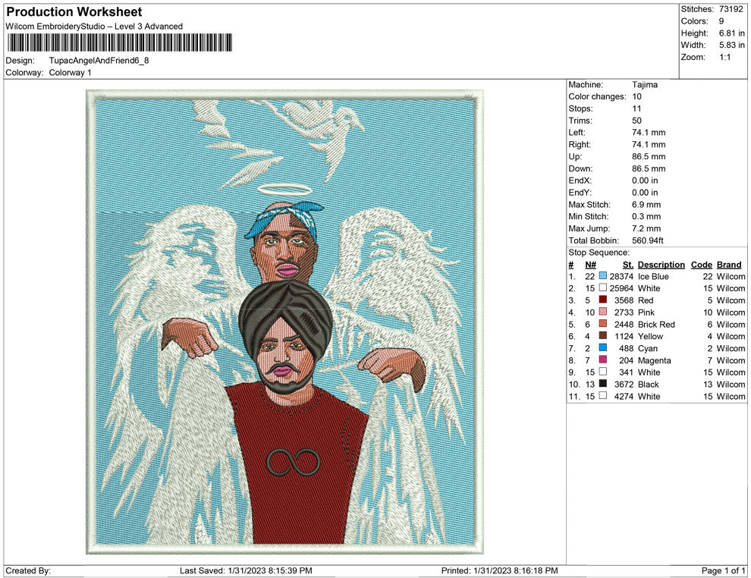
Task: Click the barcode under the worksheet title
Action: pos(120,42)
